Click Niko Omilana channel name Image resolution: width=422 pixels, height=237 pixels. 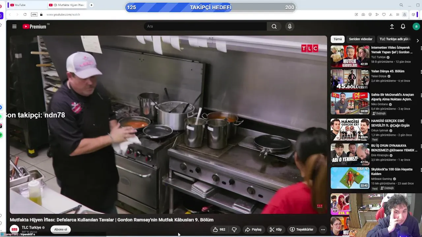coord(379,104)
